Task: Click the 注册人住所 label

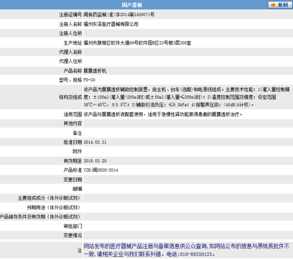Action: (70, 33)
